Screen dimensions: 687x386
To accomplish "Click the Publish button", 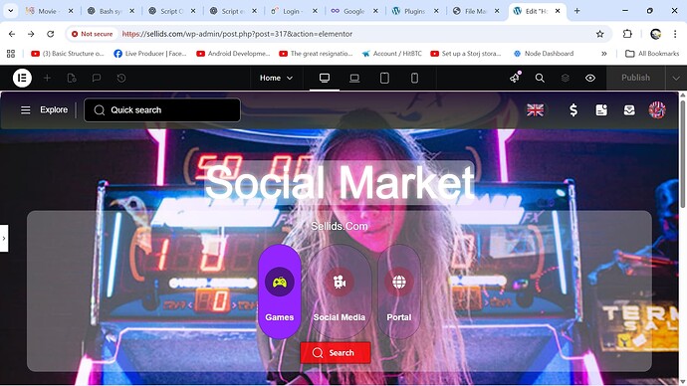I will [635, 78].
